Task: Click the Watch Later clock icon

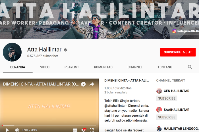Action: pyautogui.click(x=83, y=84)
